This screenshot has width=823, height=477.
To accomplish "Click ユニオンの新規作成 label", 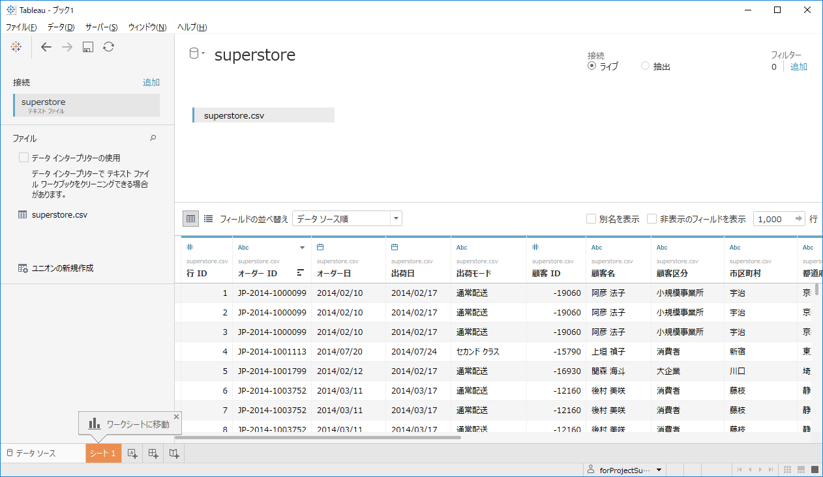I will tap(63, 268).
